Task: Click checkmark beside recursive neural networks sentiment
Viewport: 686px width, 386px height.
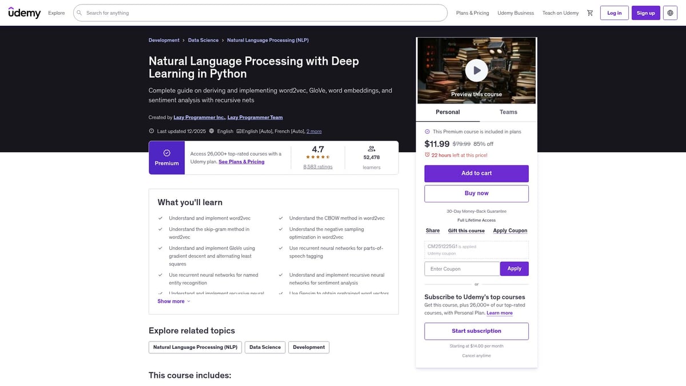Action: [x=281, y=275]
